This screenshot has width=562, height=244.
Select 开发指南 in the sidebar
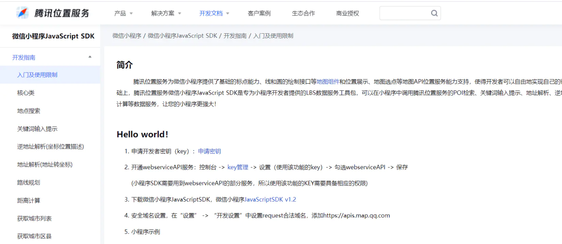(24, 58)
